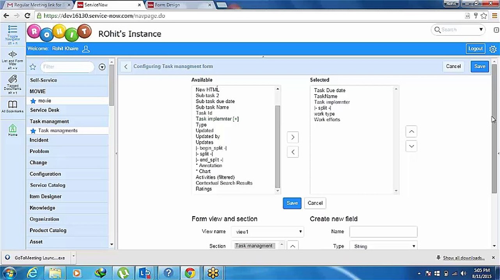The width and height of the screenshot is (500, 280).
Task: Add field to Selected with right arrow
Action: point(293,137)
